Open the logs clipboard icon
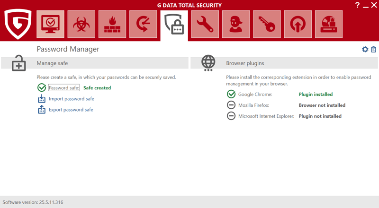379x208 pixels. (373, 50)
